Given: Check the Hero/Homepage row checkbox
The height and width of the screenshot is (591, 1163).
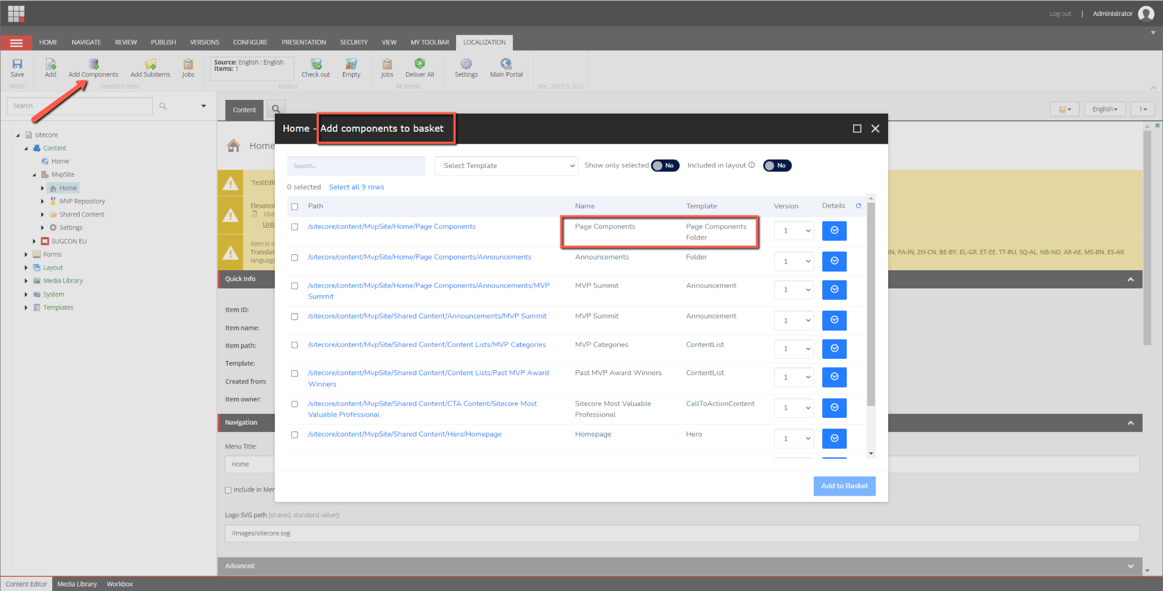Looking at the screenshot, I should [295, 435].
